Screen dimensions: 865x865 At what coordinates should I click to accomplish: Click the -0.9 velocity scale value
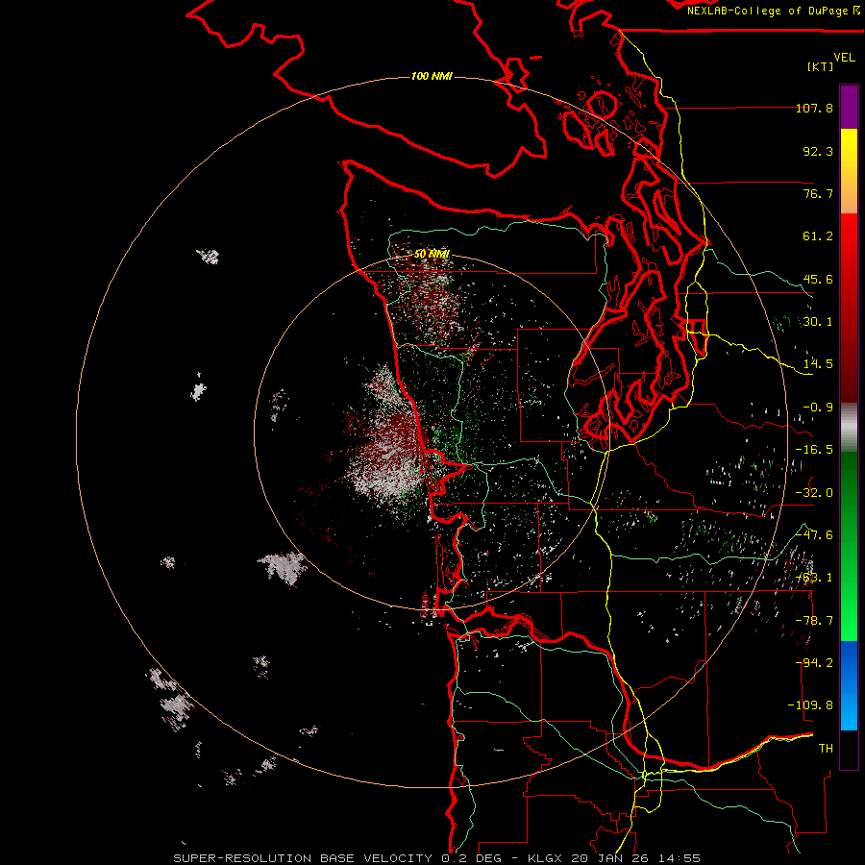[x=818, y=408]
